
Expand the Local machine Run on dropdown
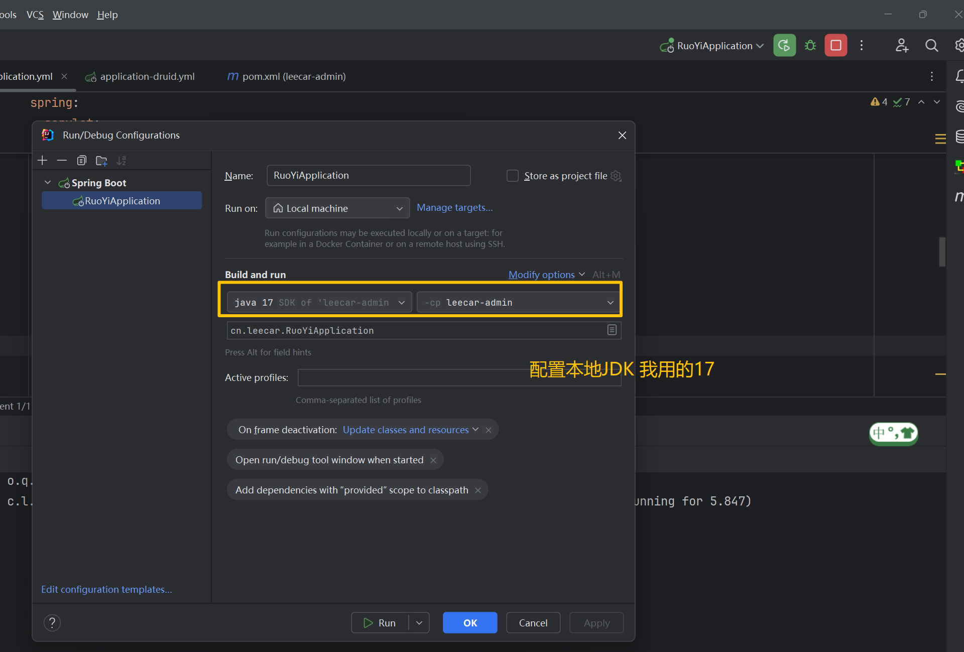click(337, 208)
